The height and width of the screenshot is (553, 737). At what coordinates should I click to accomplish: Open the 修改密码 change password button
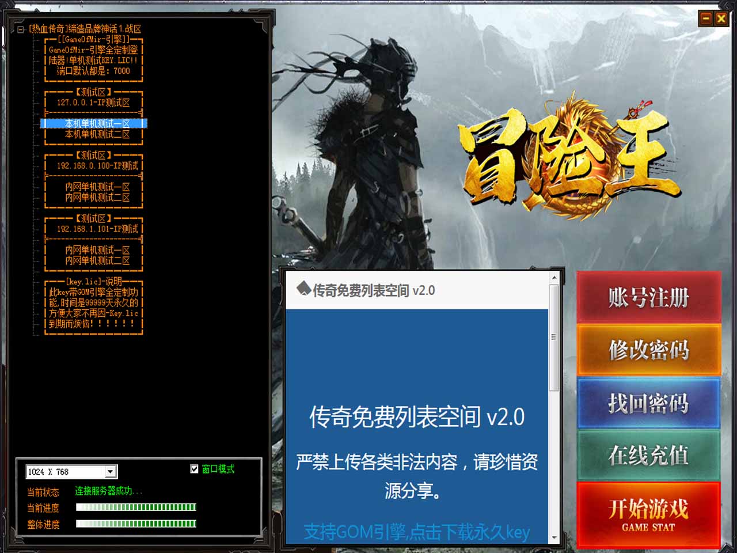coord(648,350)
